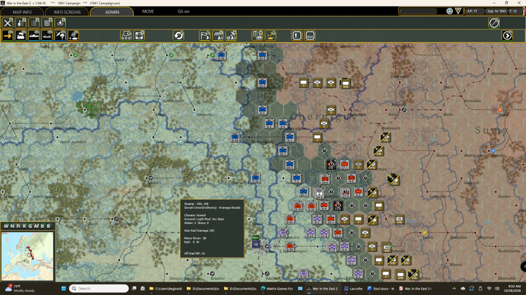Click the AP: 17 admin points box
526x295 pixels.
[x=475, y=11]
